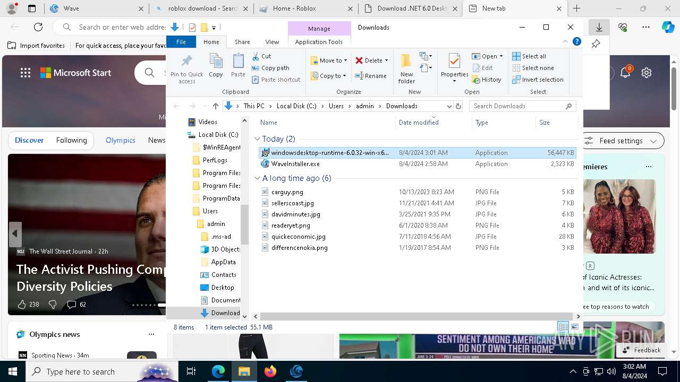Open History in the ribbon
This screenshot has width=680, height=382.
tap(487, 80)
